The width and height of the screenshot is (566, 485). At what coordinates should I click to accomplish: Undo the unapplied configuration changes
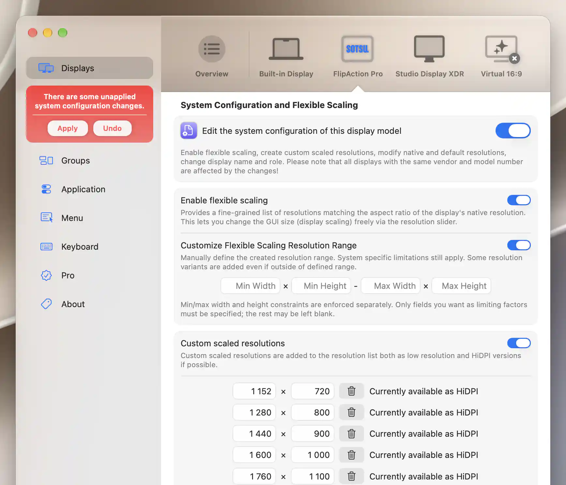(x=112, y=128)
